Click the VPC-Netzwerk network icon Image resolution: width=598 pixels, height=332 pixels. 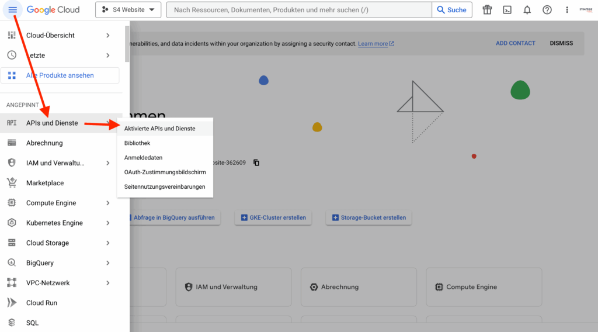tap(12, 282)
